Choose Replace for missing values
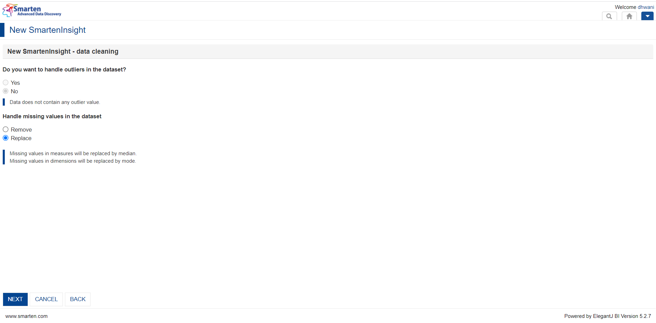The image size is (656, 323). (5, 138)
